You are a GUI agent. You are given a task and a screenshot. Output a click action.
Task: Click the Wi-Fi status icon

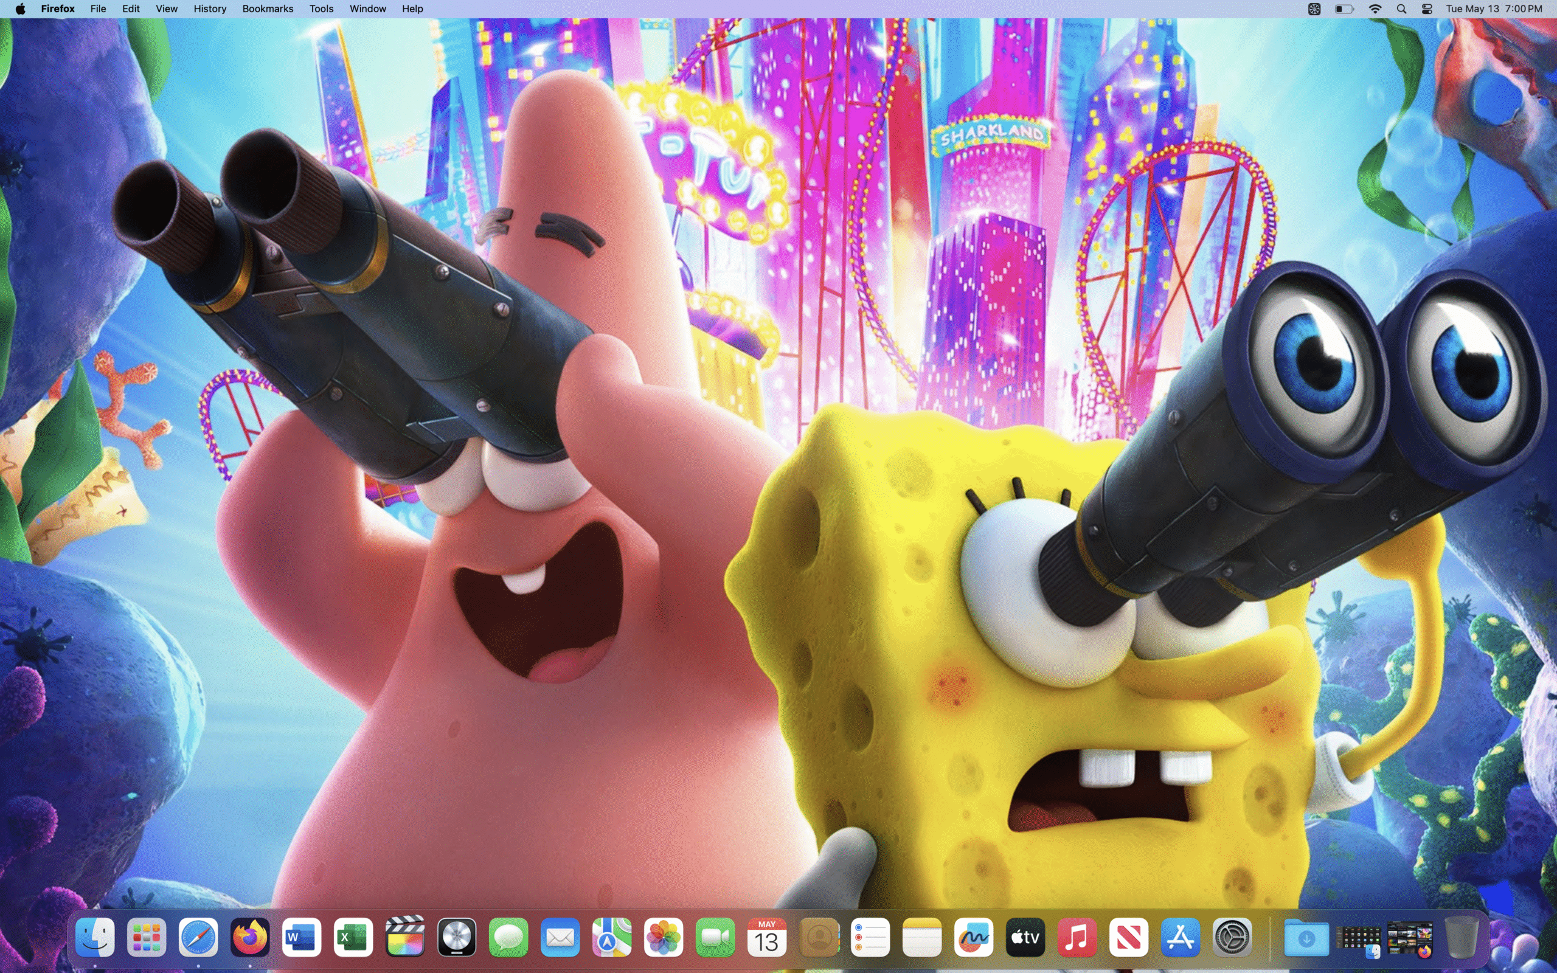[x=1375, y=9]
